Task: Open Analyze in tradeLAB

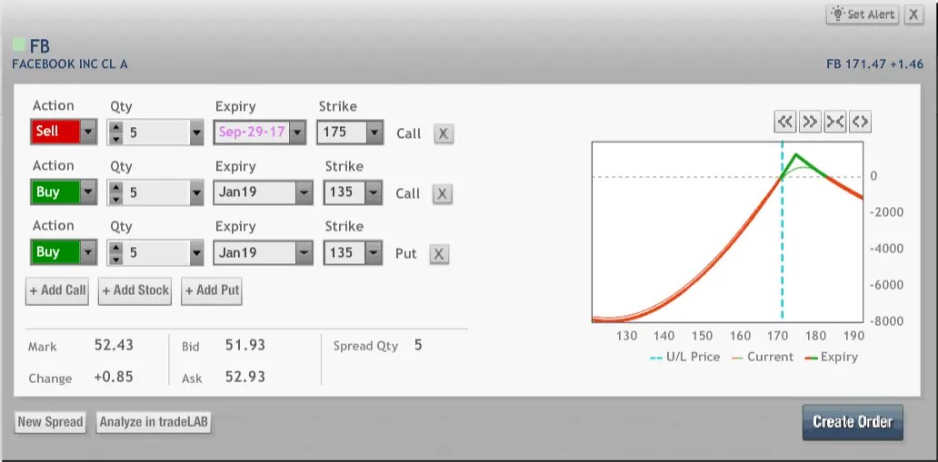Action: 154,422
